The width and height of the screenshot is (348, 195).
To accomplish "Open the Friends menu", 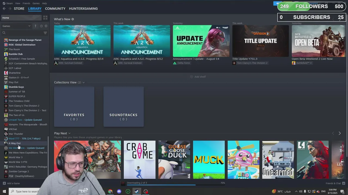I will tap(26, 3).
